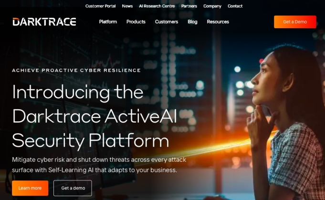Click the 'Mitigate cyber risk' description paragraph

[99, 165]
